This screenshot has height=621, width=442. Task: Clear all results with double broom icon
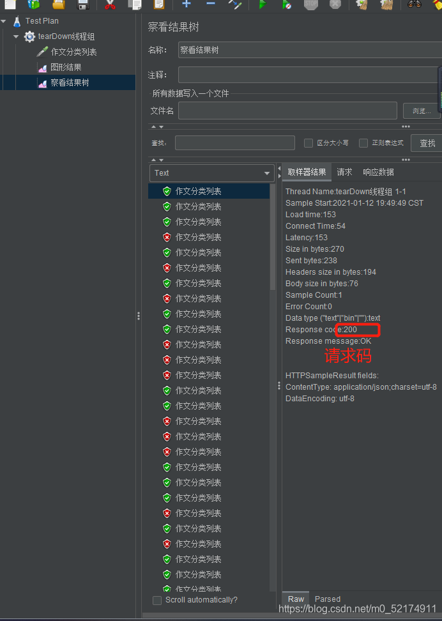386,4
